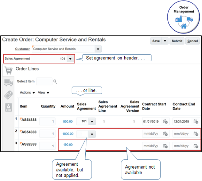Expand header Sales Agreement 101 dropdown
This screenshot has height=181, width=202.
(70, 59)
